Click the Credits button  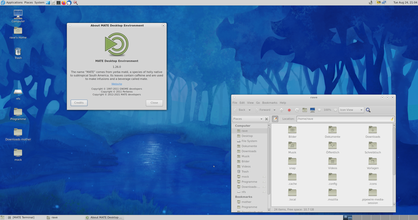tap(79, 103)
